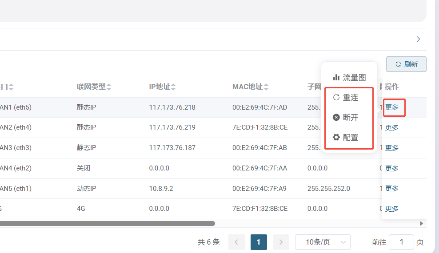Open 更多 for the 动态IP row
This screenshot has height=253, width=439.
pos(392,189)
